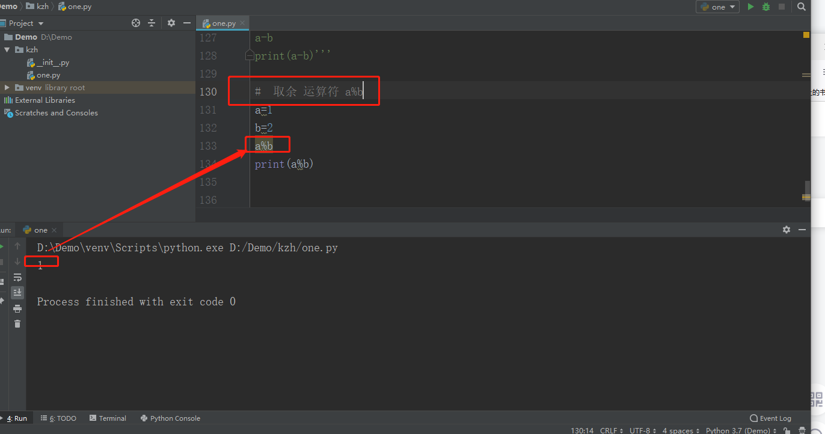Open the 'one' run configuration dropdown
Image resolution: width=825 pixels, height=434 pixels.
tap(717, 7)
